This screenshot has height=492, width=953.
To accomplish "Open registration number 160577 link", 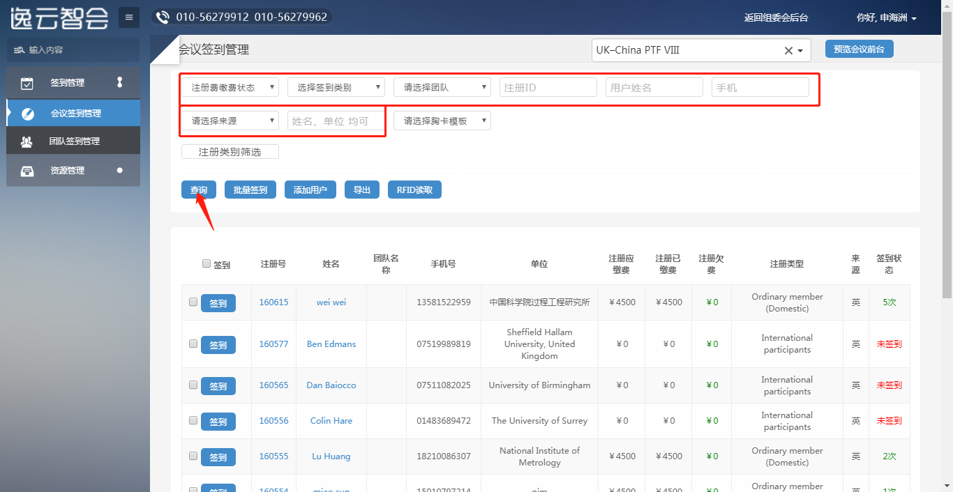I will coord(273,344).
